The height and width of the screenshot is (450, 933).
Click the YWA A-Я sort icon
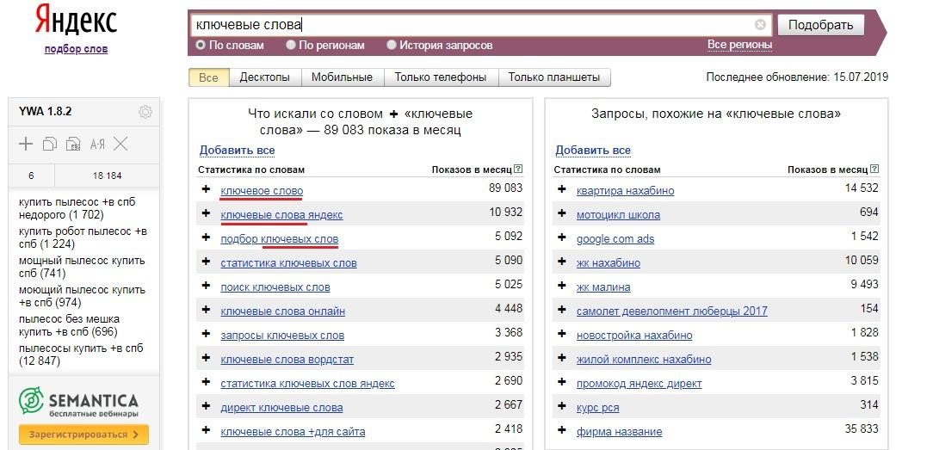pos(97,144)
